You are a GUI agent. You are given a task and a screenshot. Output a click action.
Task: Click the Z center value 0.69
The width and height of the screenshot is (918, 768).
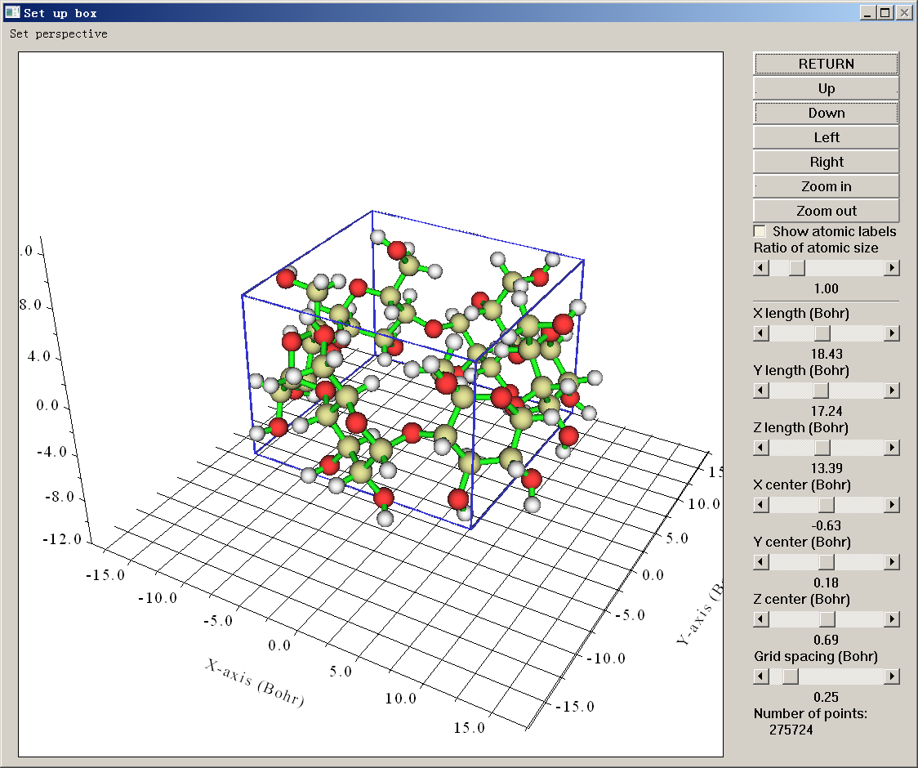pos(826,640)
